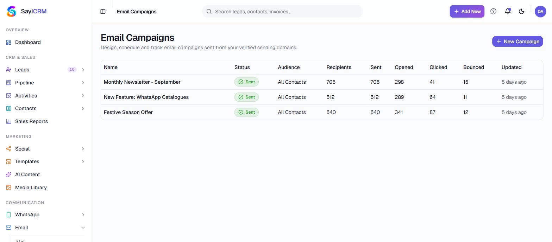Click the Leads count badge 10

(x=72, y=70)
